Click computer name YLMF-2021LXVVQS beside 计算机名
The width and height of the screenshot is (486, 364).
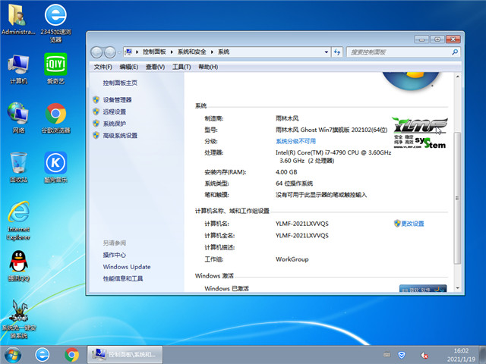(x=302, y=224)
